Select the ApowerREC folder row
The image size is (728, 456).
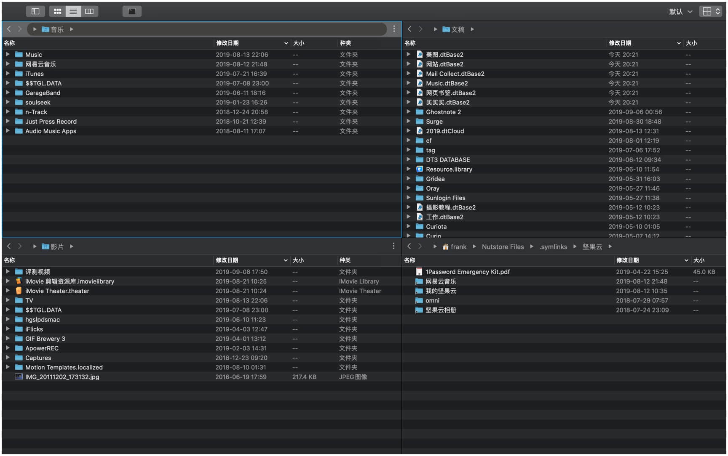[x=201, y=348]
